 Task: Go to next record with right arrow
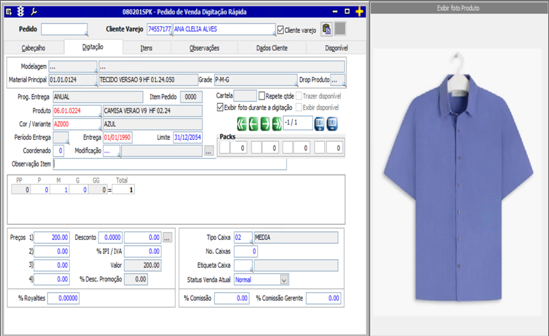point(265,124)
